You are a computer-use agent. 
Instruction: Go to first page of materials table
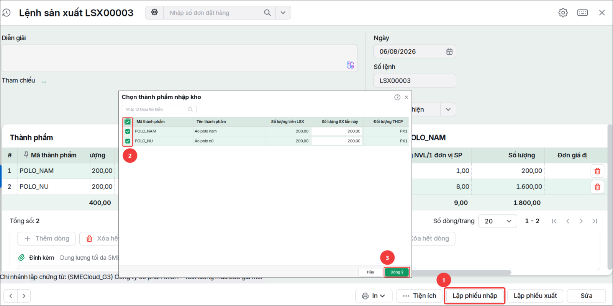point(554,221)
